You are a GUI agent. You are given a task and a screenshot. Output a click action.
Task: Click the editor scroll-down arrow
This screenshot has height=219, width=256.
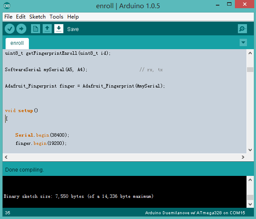pos(250,150)
